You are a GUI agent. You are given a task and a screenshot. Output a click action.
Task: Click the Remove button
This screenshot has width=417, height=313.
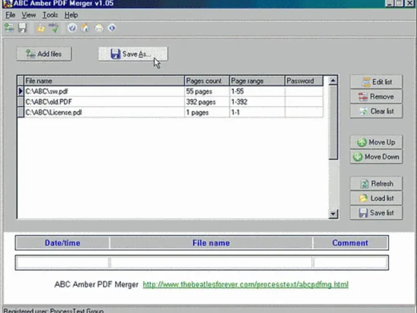coord(376,97)
